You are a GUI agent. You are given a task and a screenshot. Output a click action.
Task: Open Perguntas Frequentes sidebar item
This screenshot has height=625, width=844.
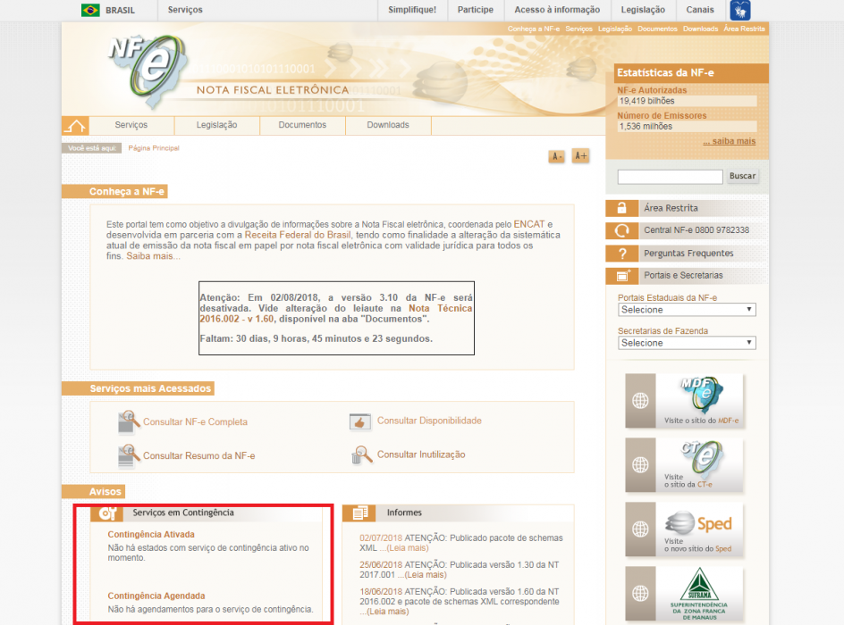(x=687, y=254)
